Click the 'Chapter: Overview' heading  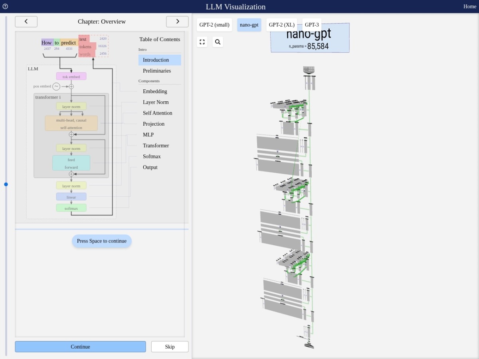pos(102,22)
